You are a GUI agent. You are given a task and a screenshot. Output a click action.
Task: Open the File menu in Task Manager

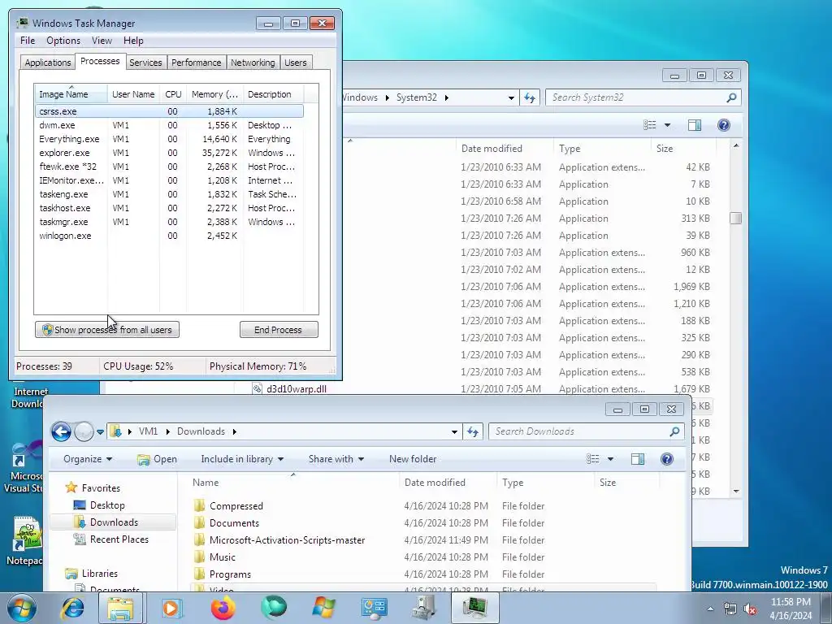point(28,41)
